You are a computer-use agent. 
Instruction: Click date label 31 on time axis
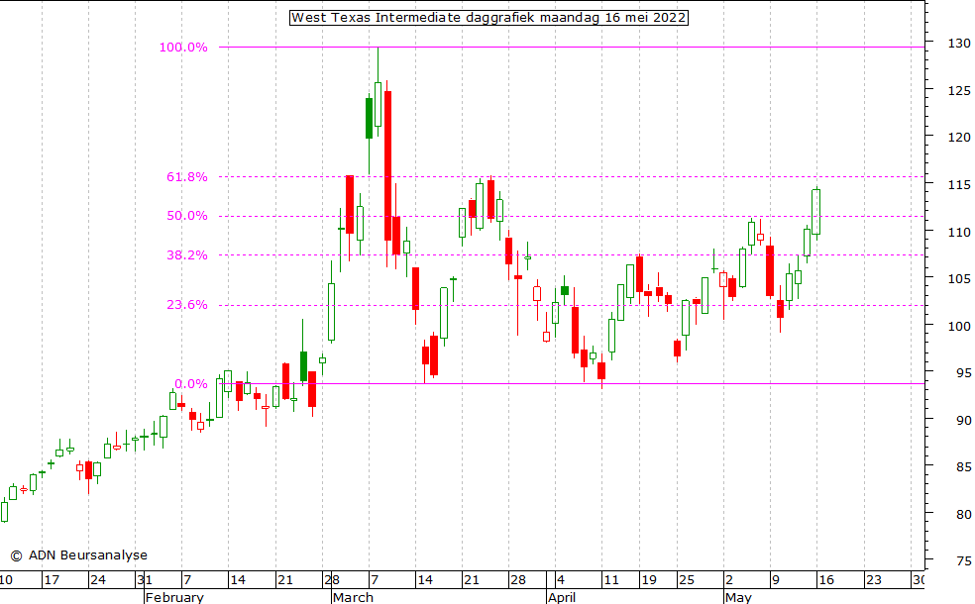coord(145,580)
